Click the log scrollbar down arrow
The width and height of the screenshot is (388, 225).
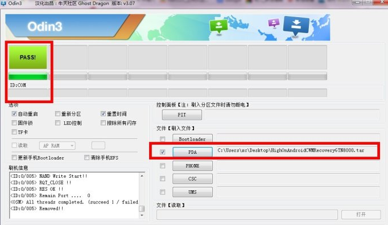142,215
